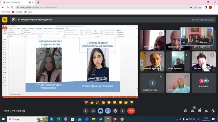Click Зупинити презентацію link

point(202,20)
